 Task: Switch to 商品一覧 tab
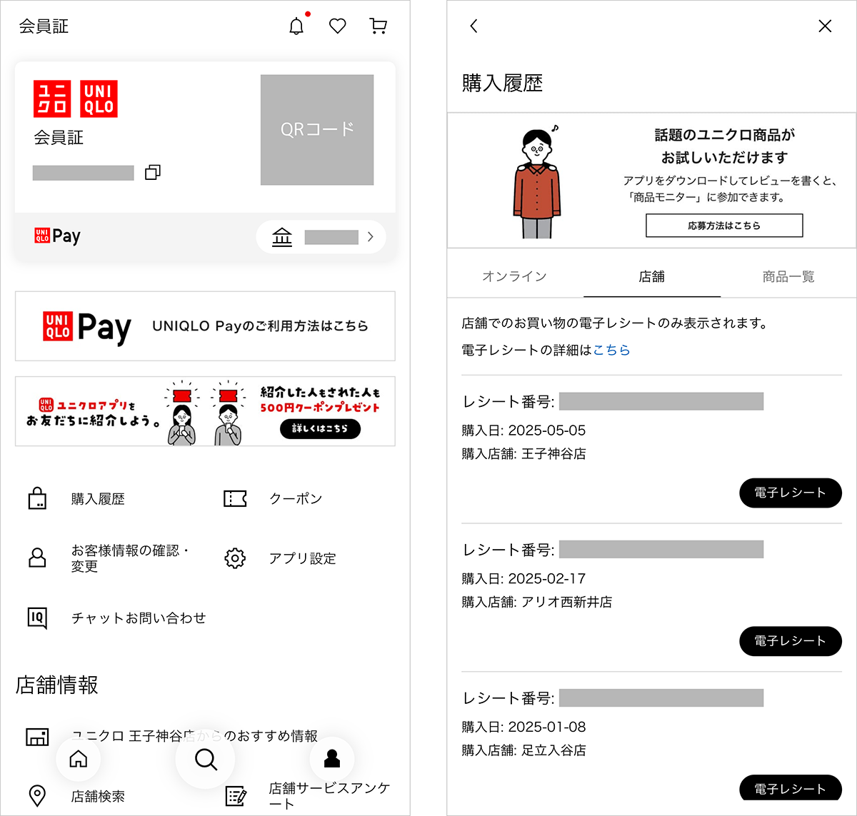pyautogui.click(x=788, y=276)
